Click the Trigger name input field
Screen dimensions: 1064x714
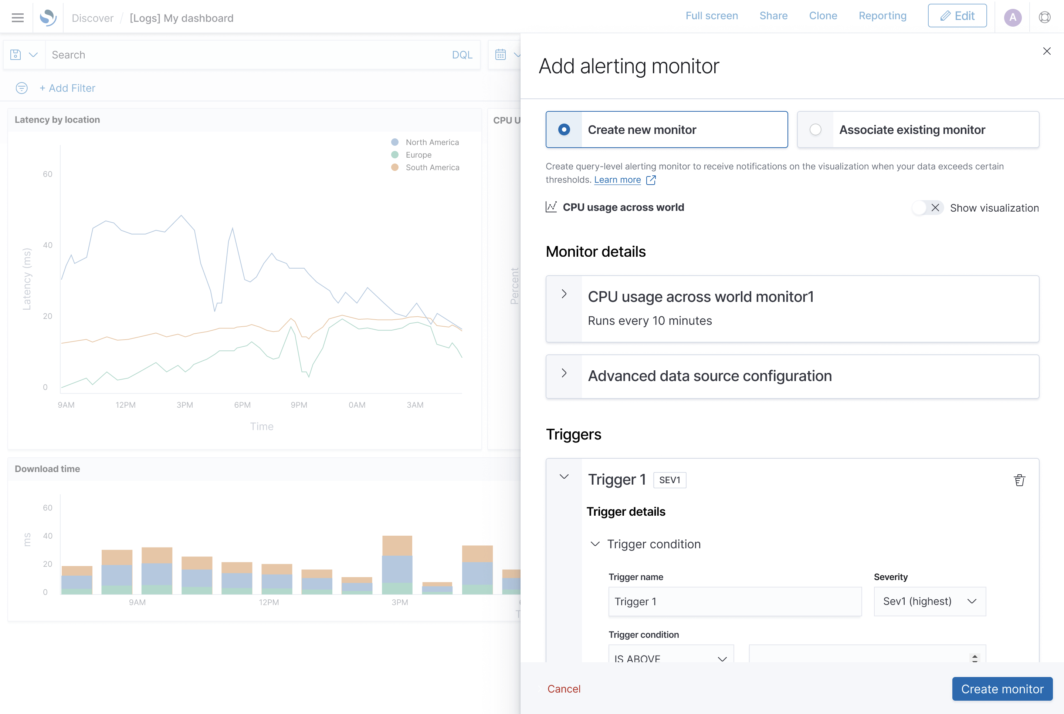(735, 601)
